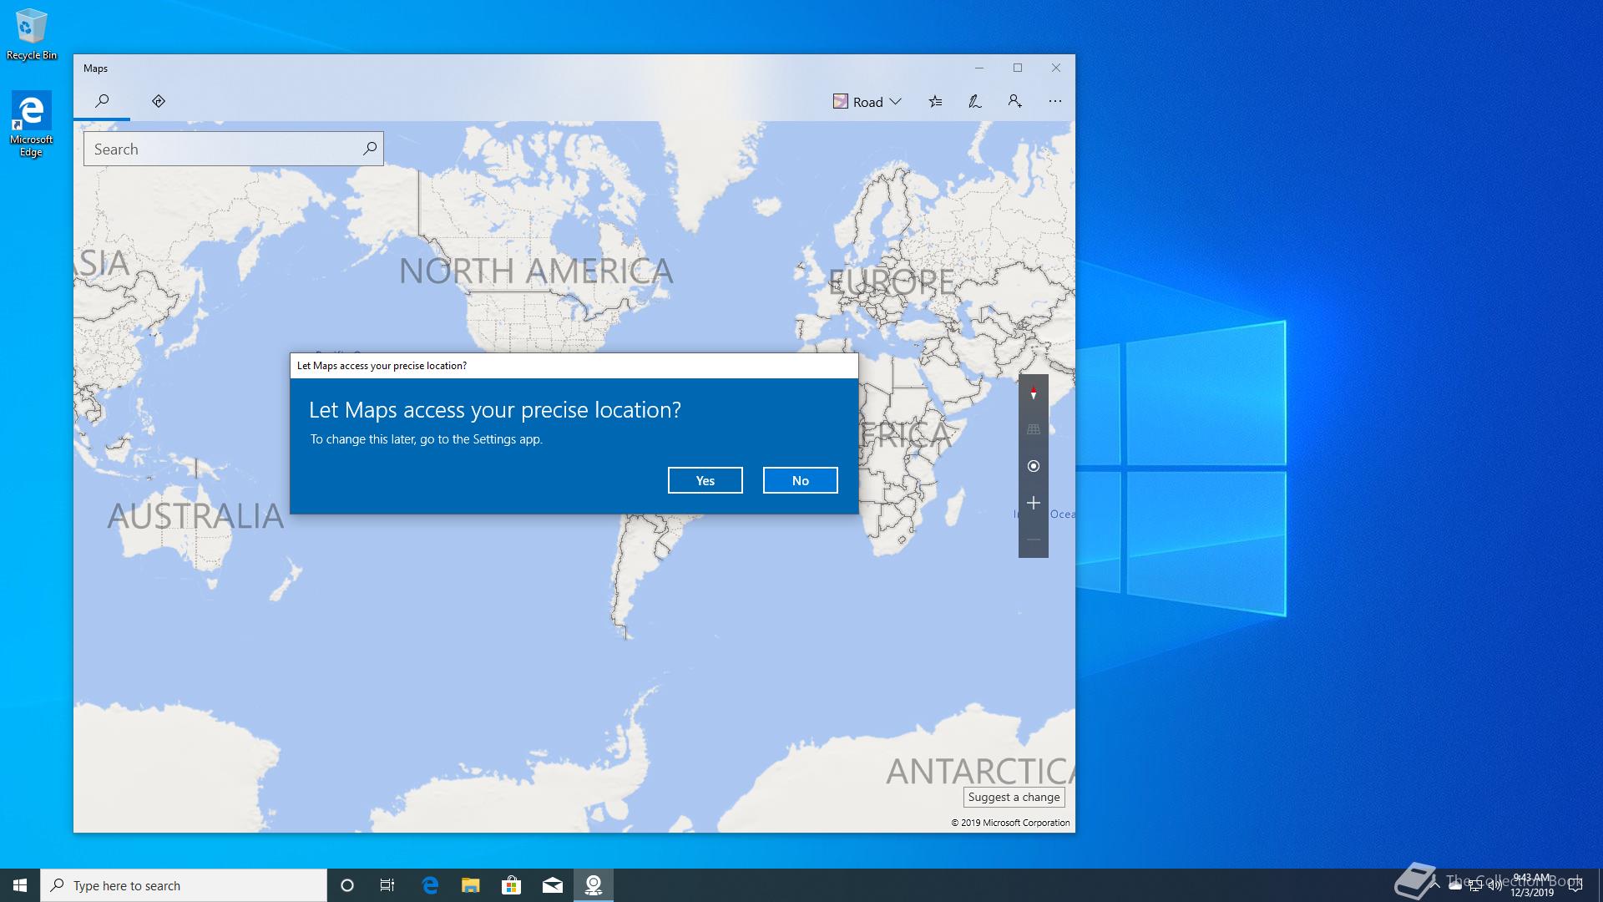Zoom in with the plus button
This screenshot has height=902, width=1603.
(x=1033, y=503)
